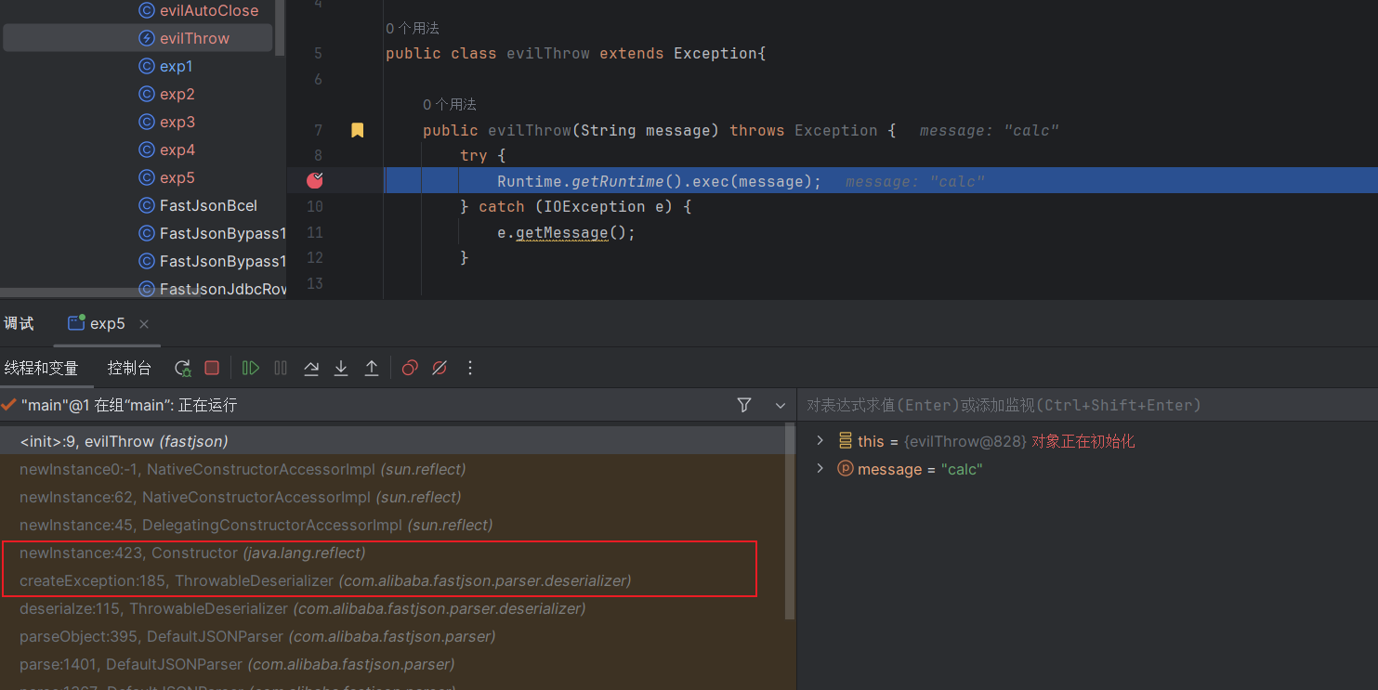Click the Pause program icon

[x=281, y=369]
